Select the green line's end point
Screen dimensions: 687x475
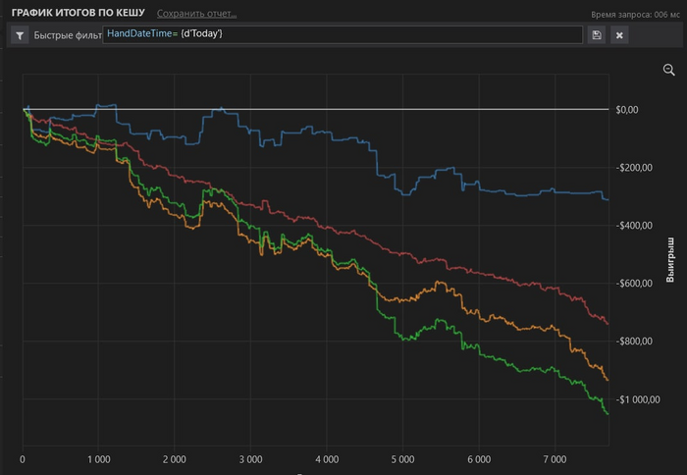pos(608,413)
